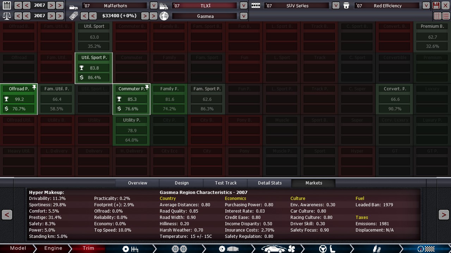Click the dollar icon in Util. Sport P.

click(x=81, y=77)
